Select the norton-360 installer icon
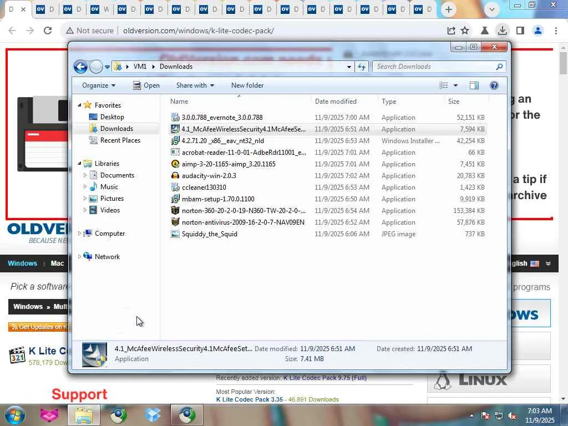 point(175,210)
